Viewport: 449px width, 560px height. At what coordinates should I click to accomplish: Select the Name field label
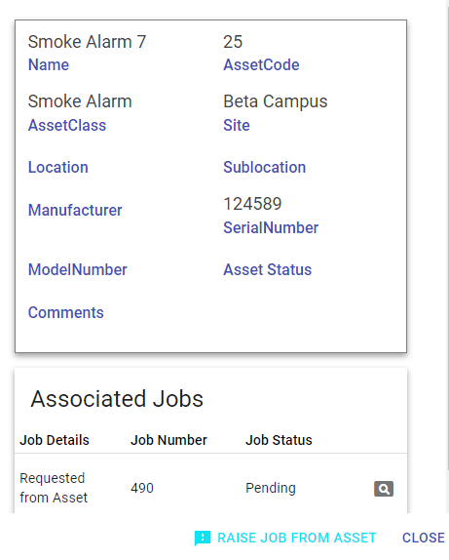click(x=49, y=65)
